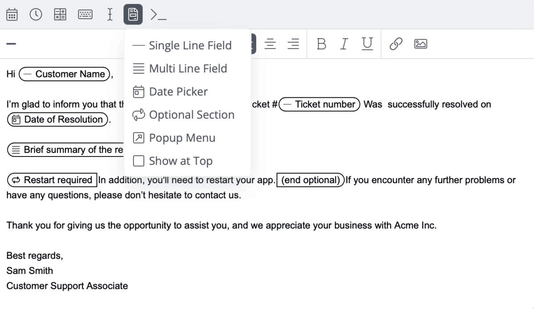This screenshot has height=309, width=534.
Task: Click the keyboard key macro icon
Action: click(x=85, y=15)
